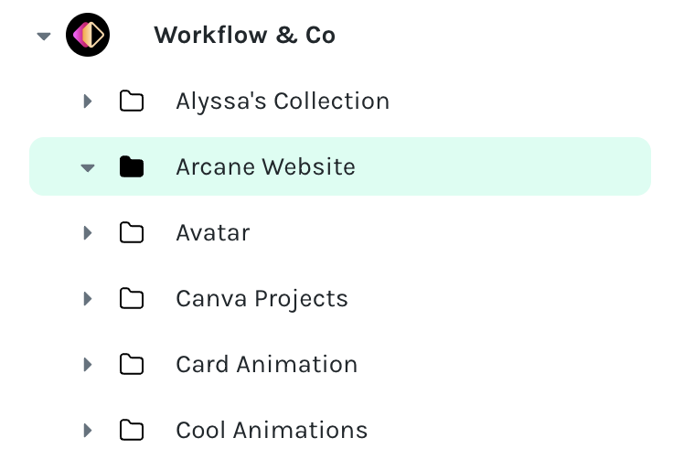The image size is (684, 470).
Task: Collapse the Workflow & Co workspace tree
Action: (44, 36)
